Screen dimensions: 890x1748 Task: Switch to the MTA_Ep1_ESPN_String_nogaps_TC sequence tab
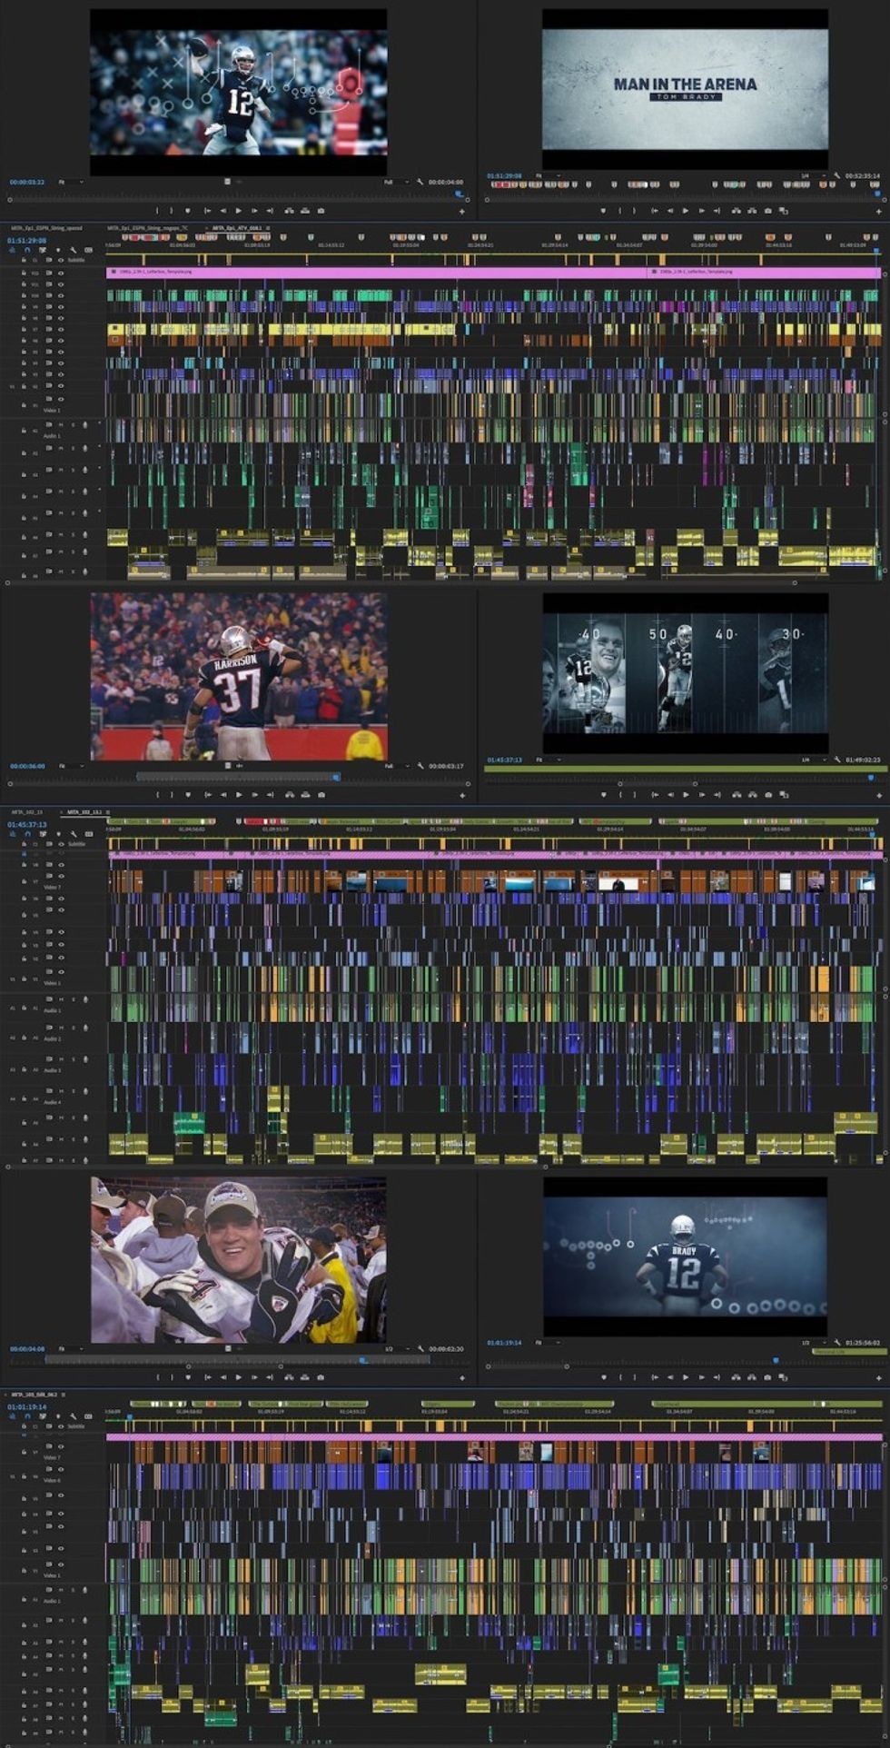click(x=147, y=228)
